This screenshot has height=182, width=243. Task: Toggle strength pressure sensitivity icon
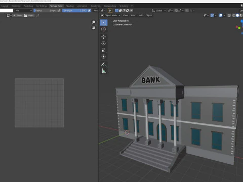click(89, 11)
